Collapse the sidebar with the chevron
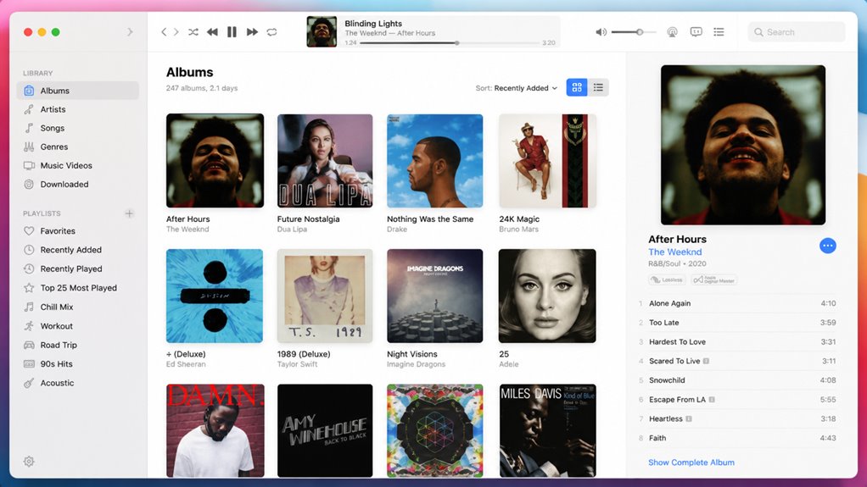The height and width of the screenshot is (487, 867). point(130,32)
